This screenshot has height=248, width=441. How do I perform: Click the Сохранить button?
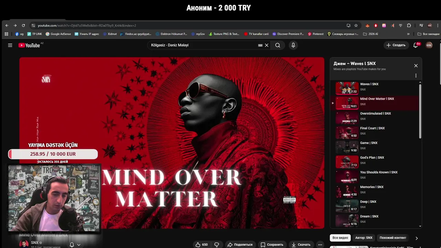pos(272,245)
